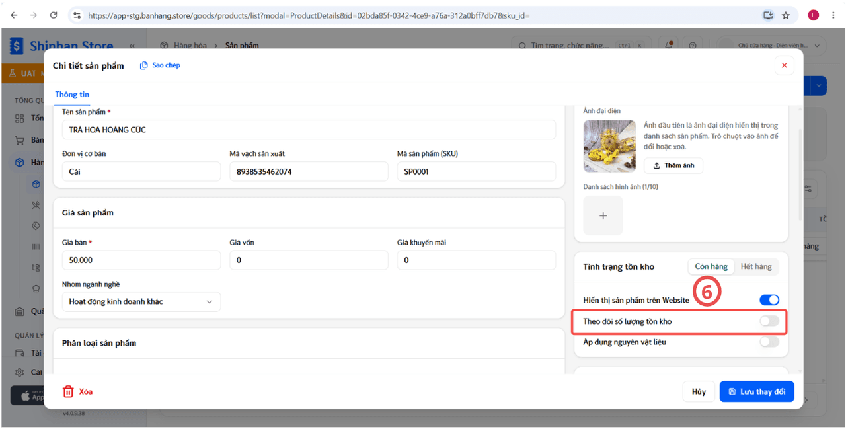
Task: Select the Còn hàng stock status
Action: pos(711,266)
